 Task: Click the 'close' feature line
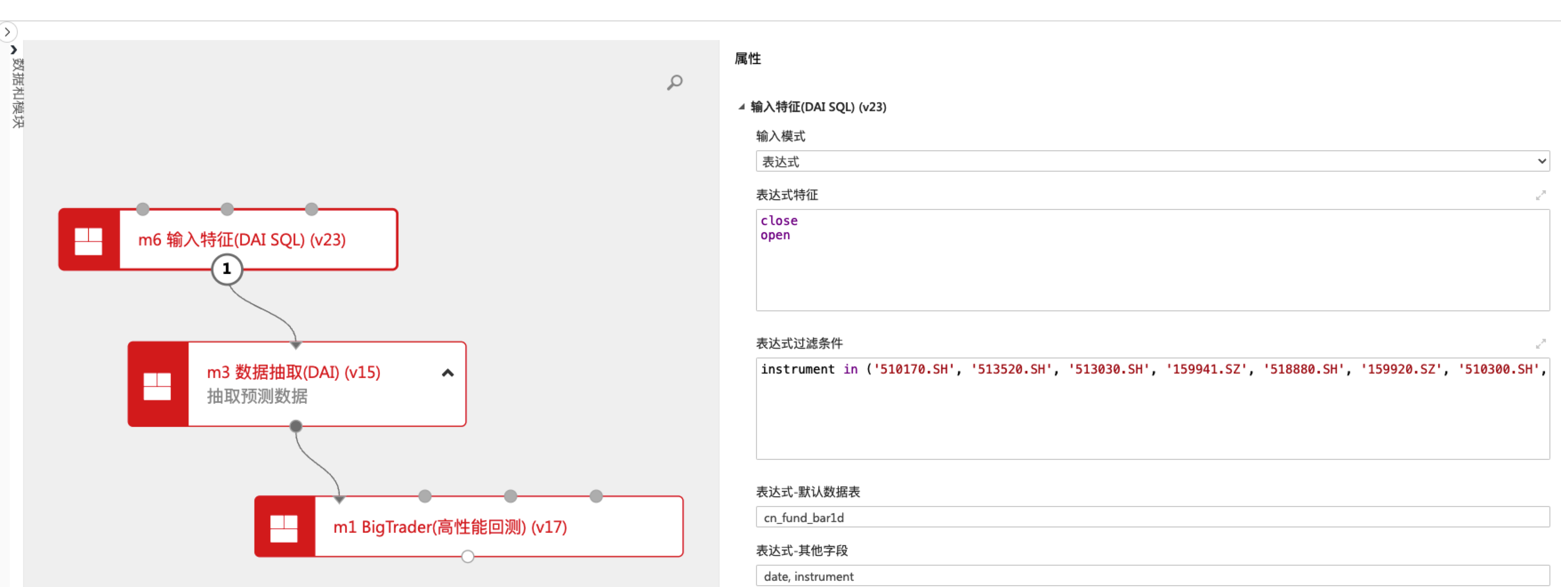coord(779,221)
